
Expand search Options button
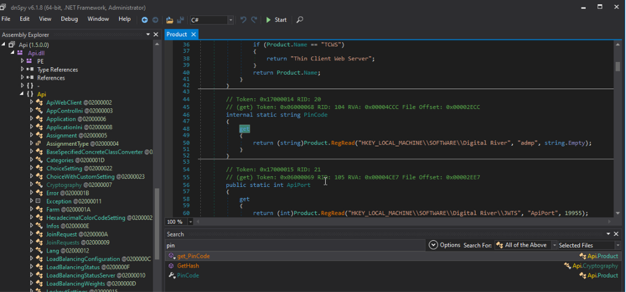point(445,245)
